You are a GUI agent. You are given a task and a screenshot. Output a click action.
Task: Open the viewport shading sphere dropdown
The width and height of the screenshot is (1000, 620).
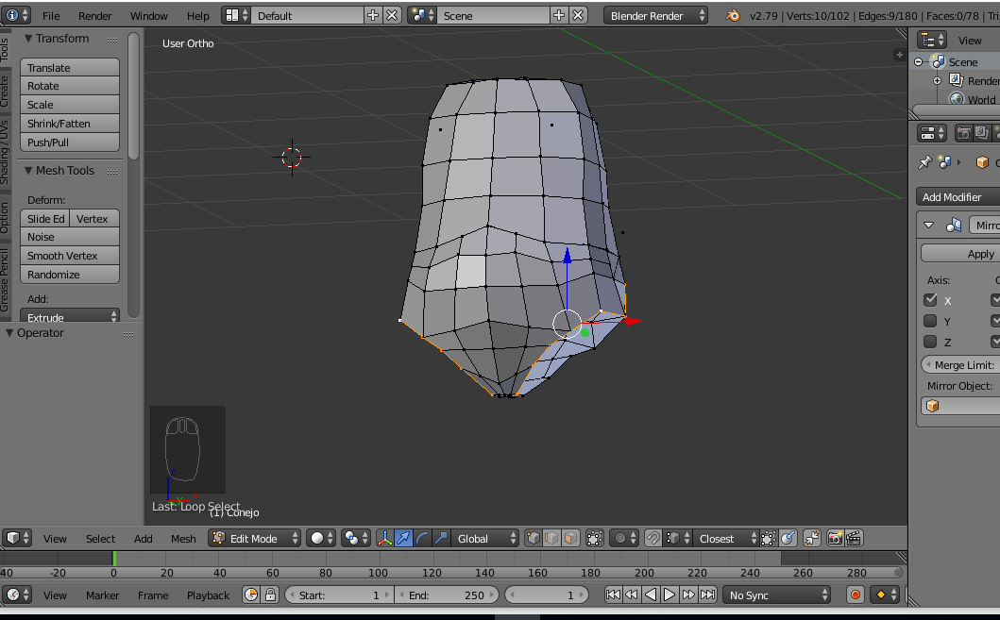click(321, 539)
